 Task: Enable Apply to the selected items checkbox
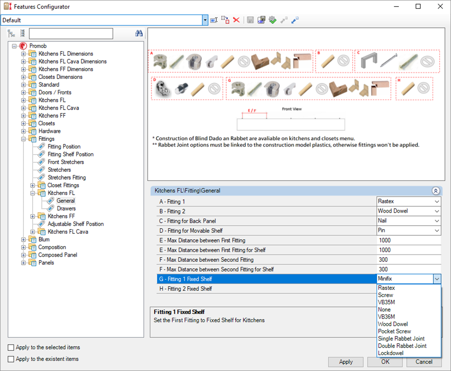[11, 348]
